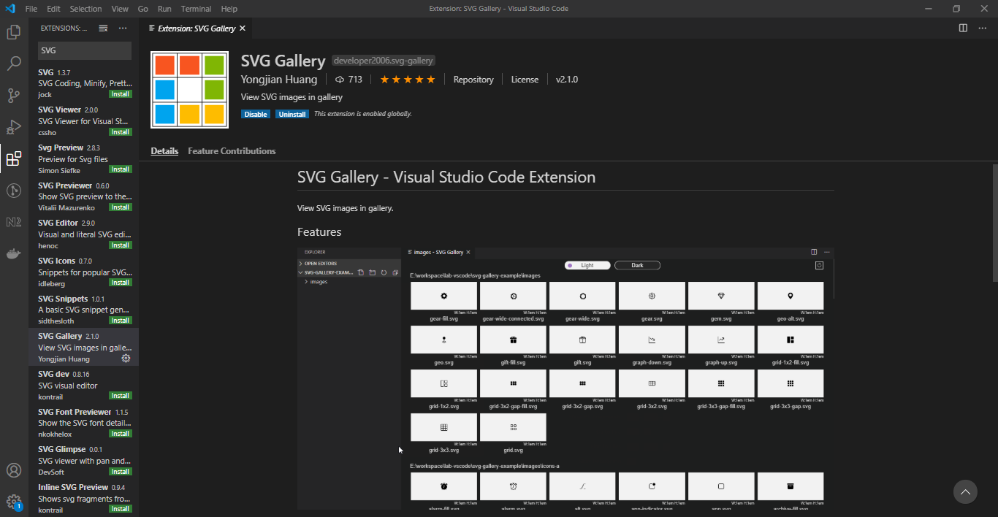Open the Extensions panel More Actions menu

pos(122,28)
